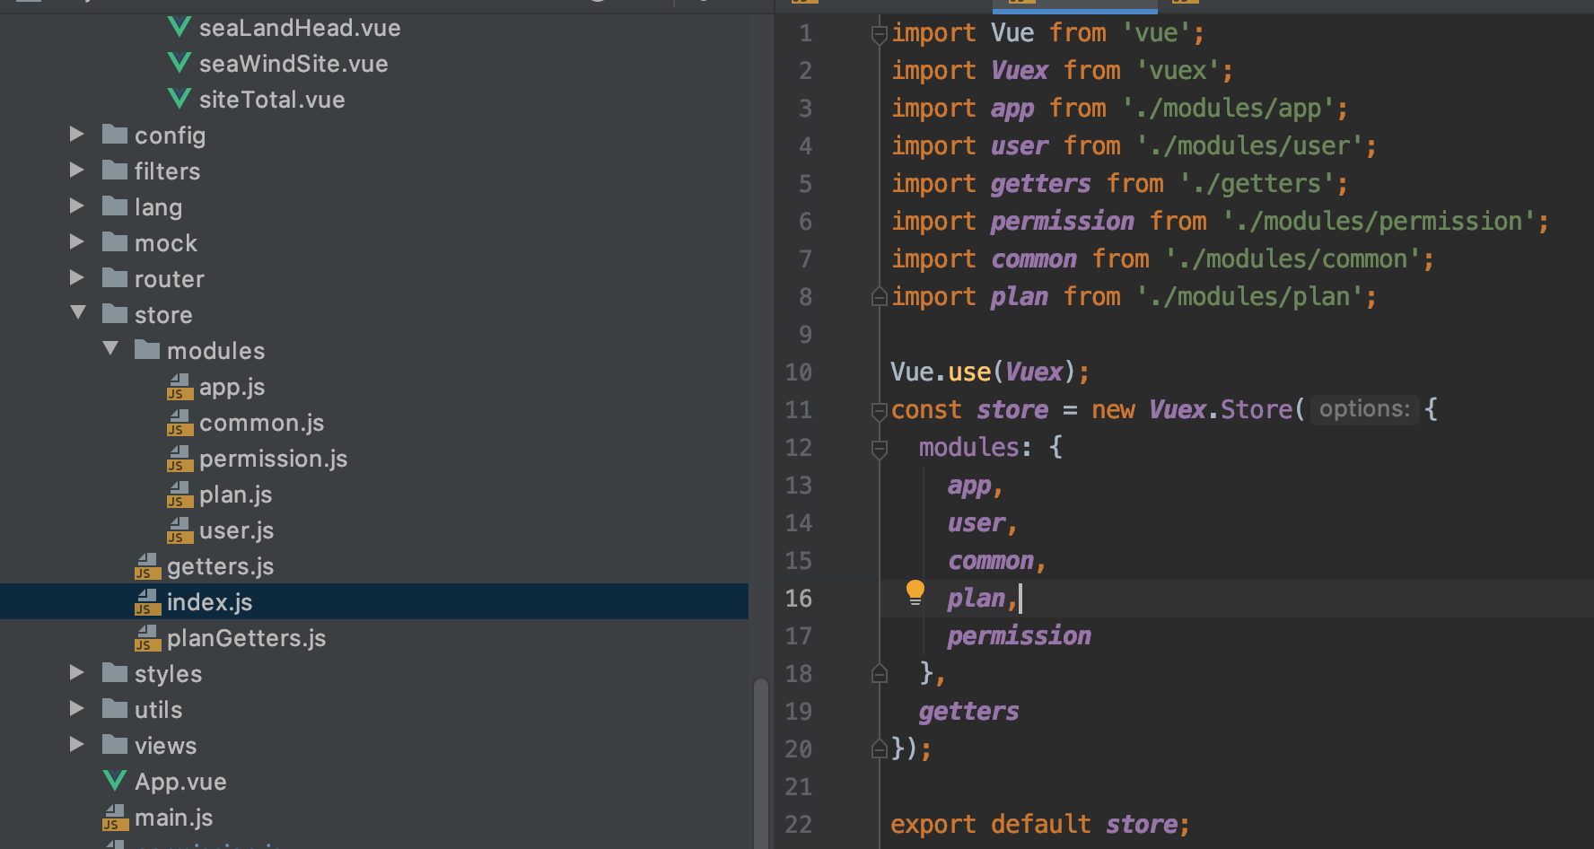
Task: Click the JS file icon for getters.js
Action: tap(147, 566)
